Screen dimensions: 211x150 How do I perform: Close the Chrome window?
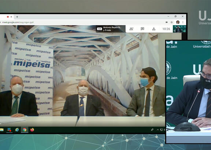(x=182, y=16)
